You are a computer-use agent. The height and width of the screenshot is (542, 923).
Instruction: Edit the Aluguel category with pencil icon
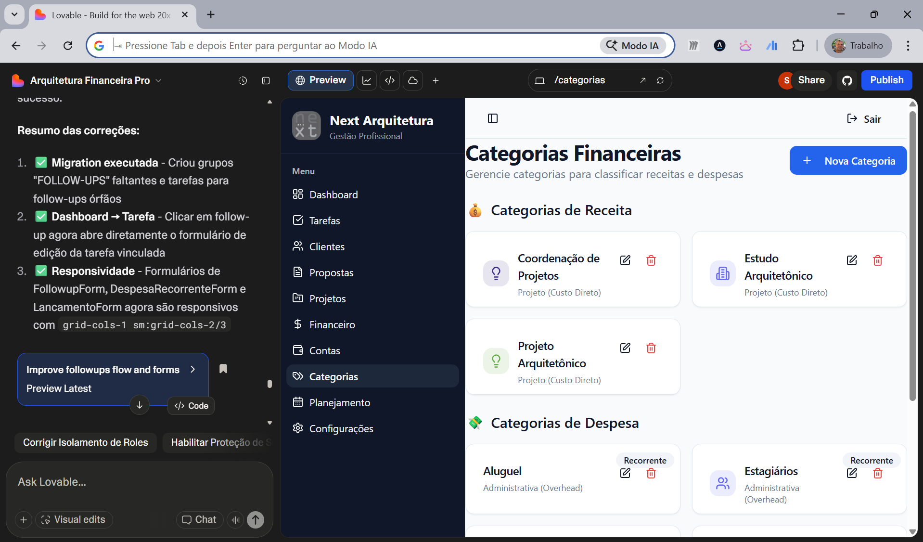625,473
